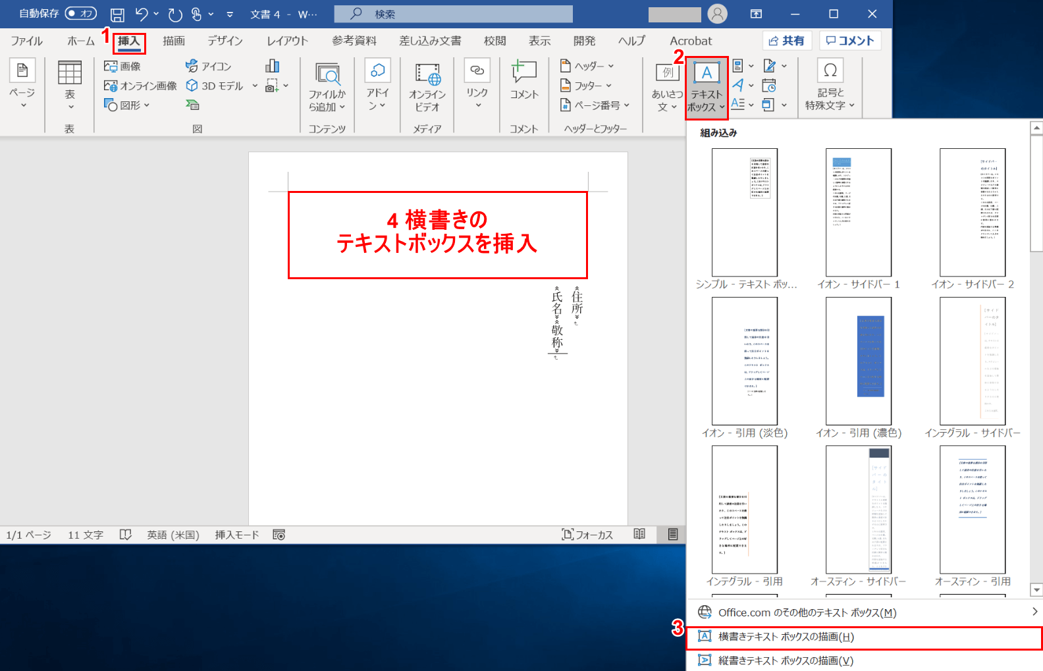Click the コメント button at top right
1043x671 pixels.
click(x=850, y=41)
